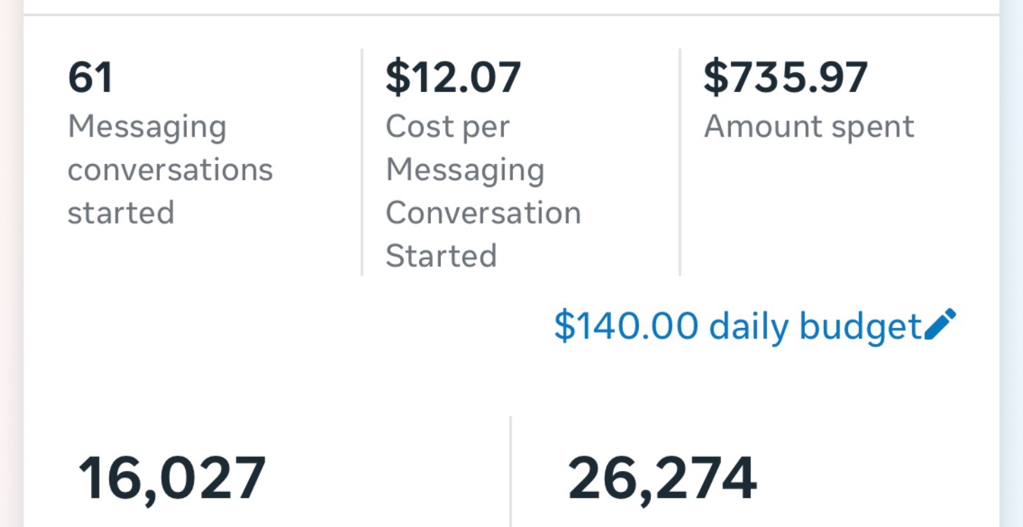Image resolution: width=1023 pixels, height=527 pixels.
Task: Click the 16,027 figure
Action: point(172,479)
